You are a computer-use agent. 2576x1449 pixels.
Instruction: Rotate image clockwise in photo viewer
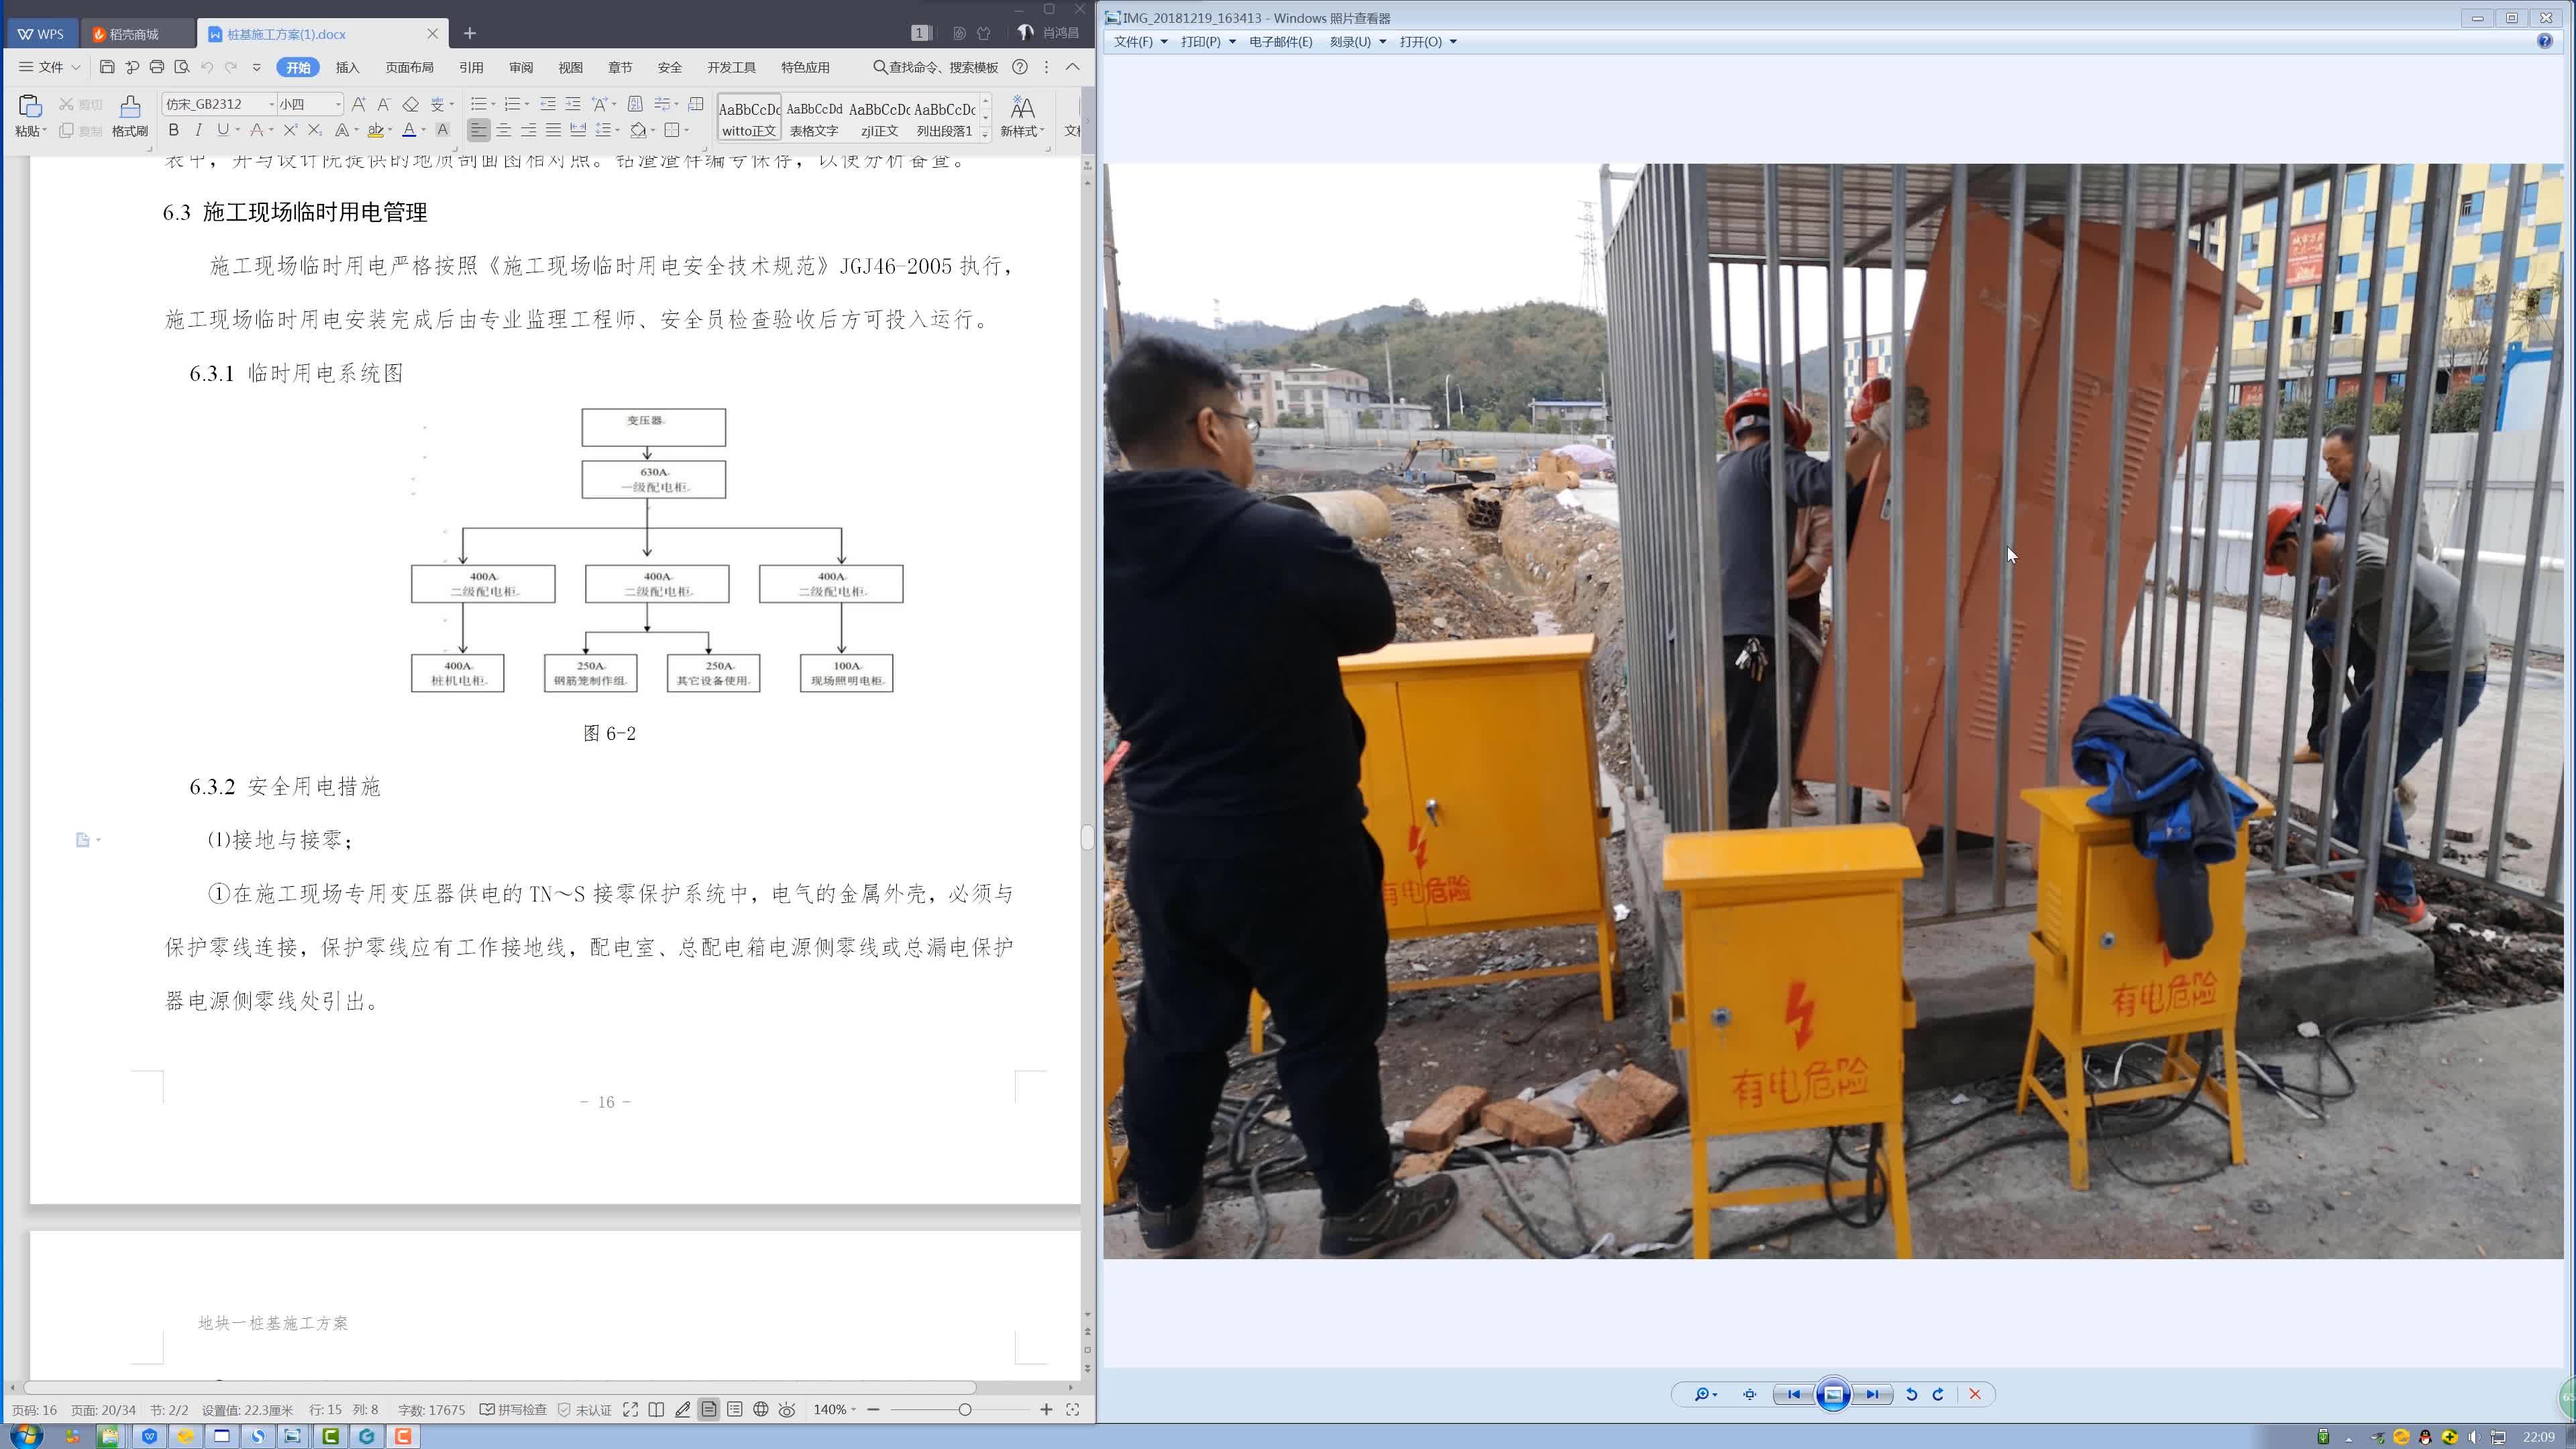click(x=1938, y=1394)
